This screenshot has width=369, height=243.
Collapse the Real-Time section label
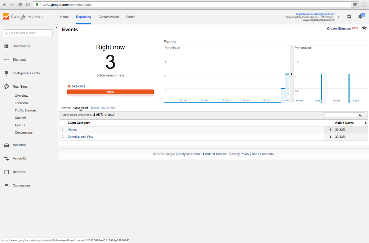point(20,87)
